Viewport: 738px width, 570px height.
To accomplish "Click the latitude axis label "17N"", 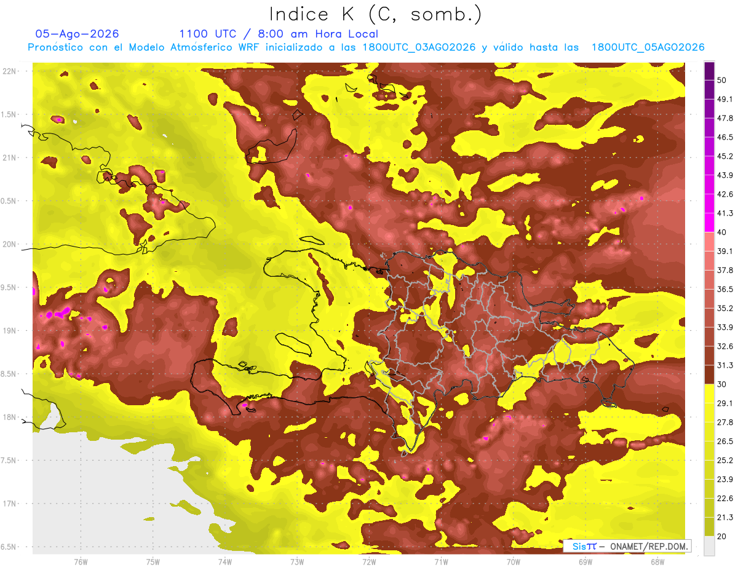I will [10, 504].
